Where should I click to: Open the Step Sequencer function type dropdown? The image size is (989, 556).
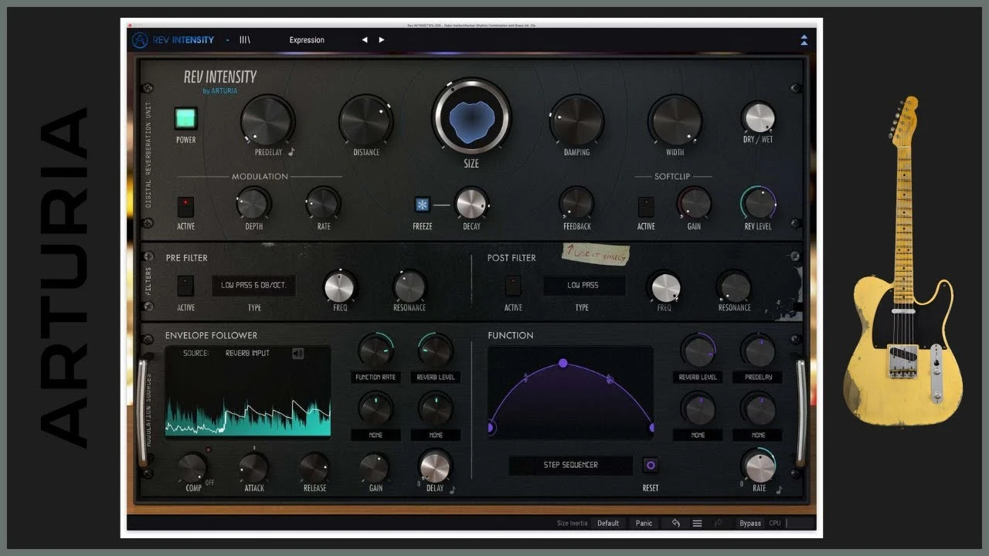coord(570,465)
